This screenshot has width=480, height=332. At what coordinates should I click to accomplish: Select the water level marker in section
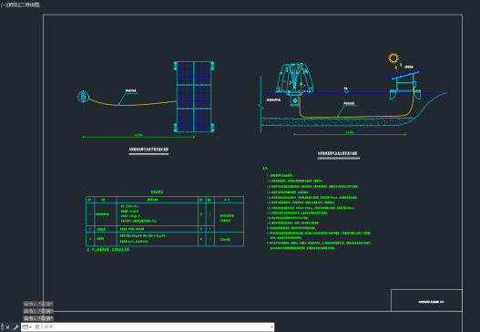coord(346,90)
